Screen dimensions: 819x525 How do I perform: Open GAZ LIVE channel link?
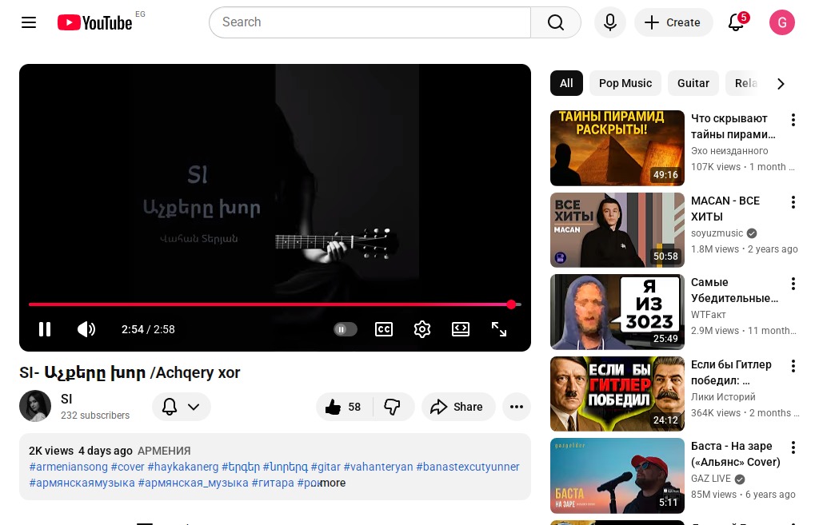click(x=711, y=479)
